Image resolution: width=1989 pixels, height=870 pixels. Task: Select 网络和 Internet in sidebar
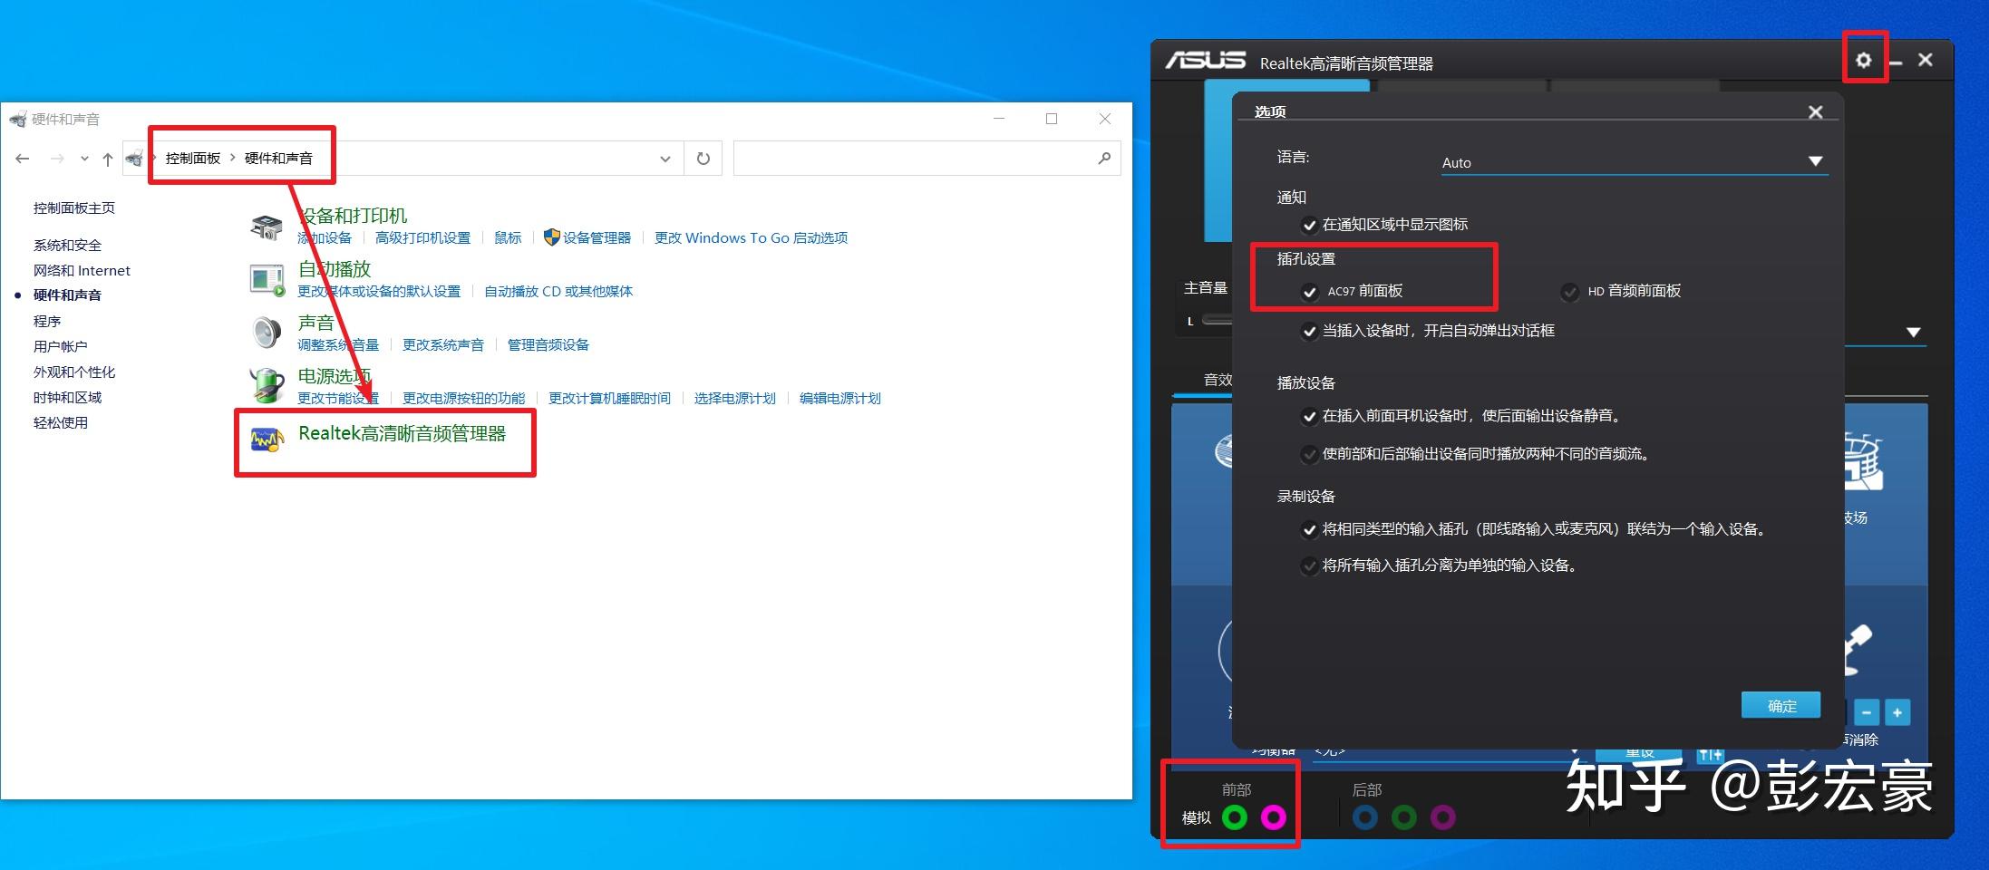pos(82,271)
